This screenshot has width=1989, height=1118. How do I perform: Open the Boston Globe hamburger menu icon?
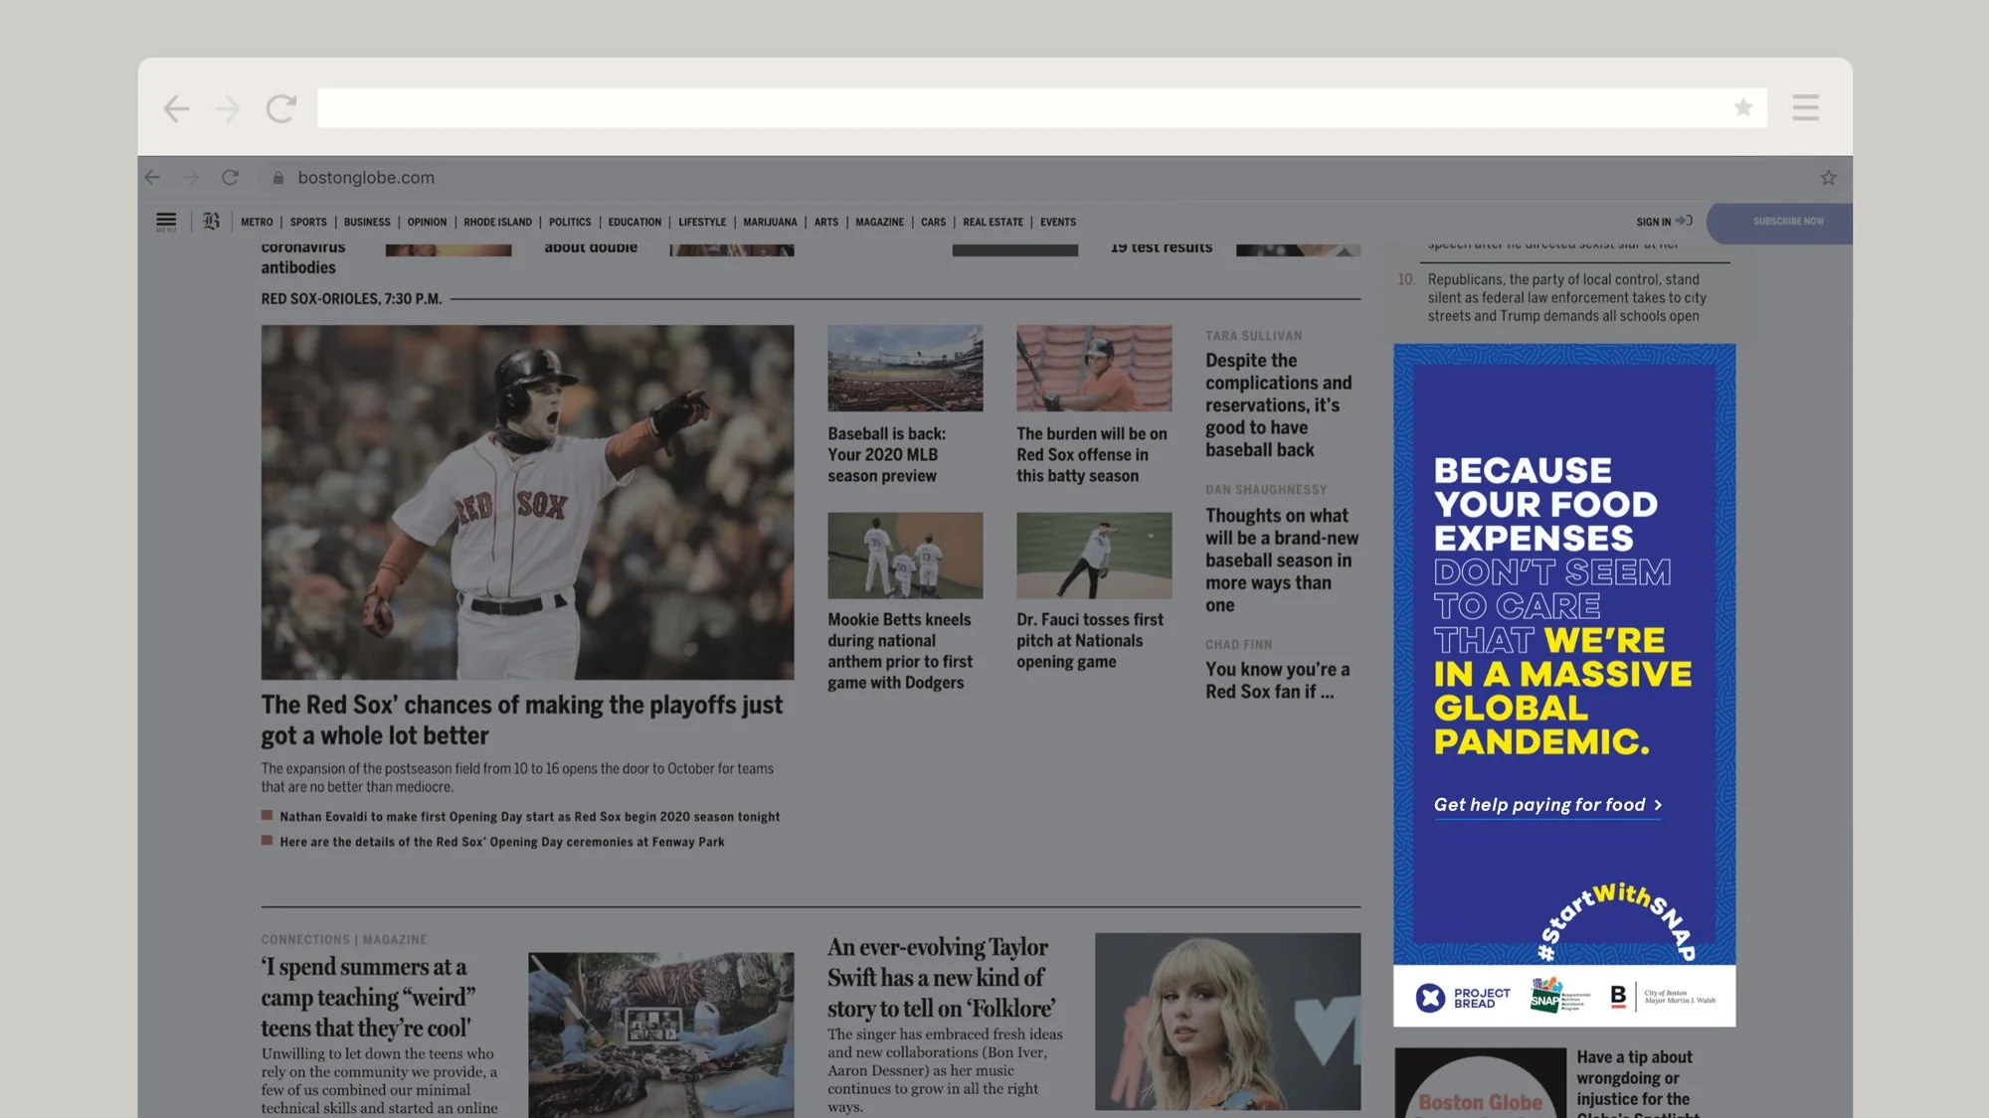pyautogui.click(x=166, y=221)
